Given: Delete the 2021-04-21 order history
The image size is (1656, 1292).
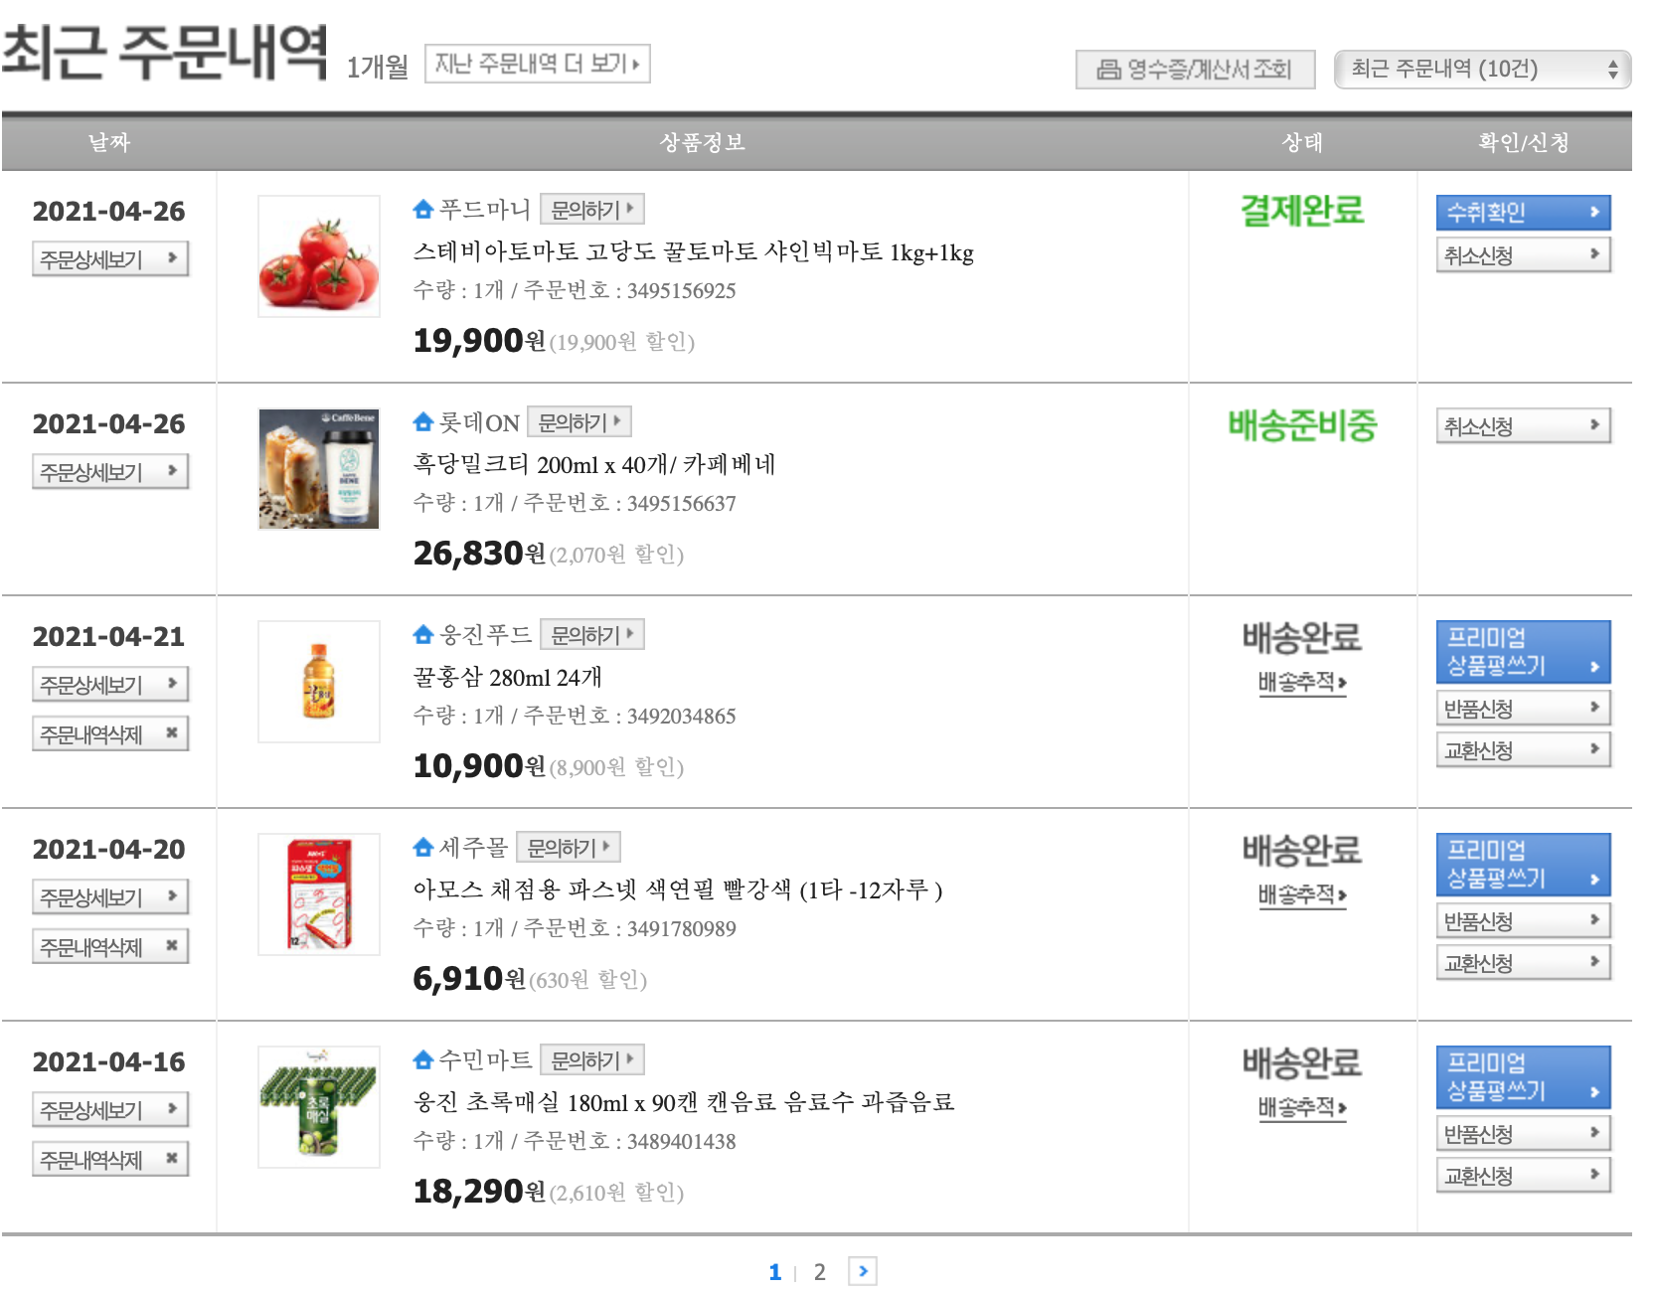Looking at the screenshot, I should coord(110,734).
